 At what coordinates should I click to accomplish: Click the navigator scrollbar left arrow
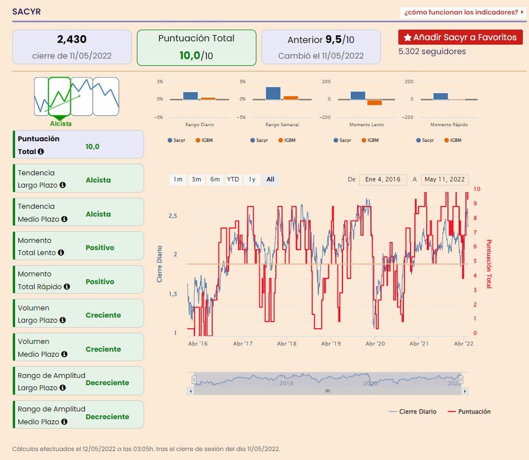coord(190,391)
